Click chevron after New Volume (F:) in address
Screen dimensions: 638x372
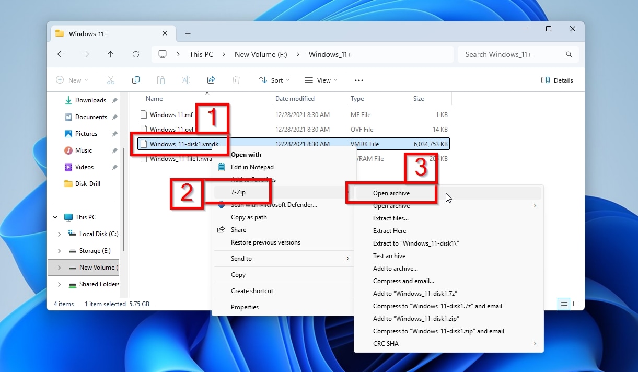(298, 54)
